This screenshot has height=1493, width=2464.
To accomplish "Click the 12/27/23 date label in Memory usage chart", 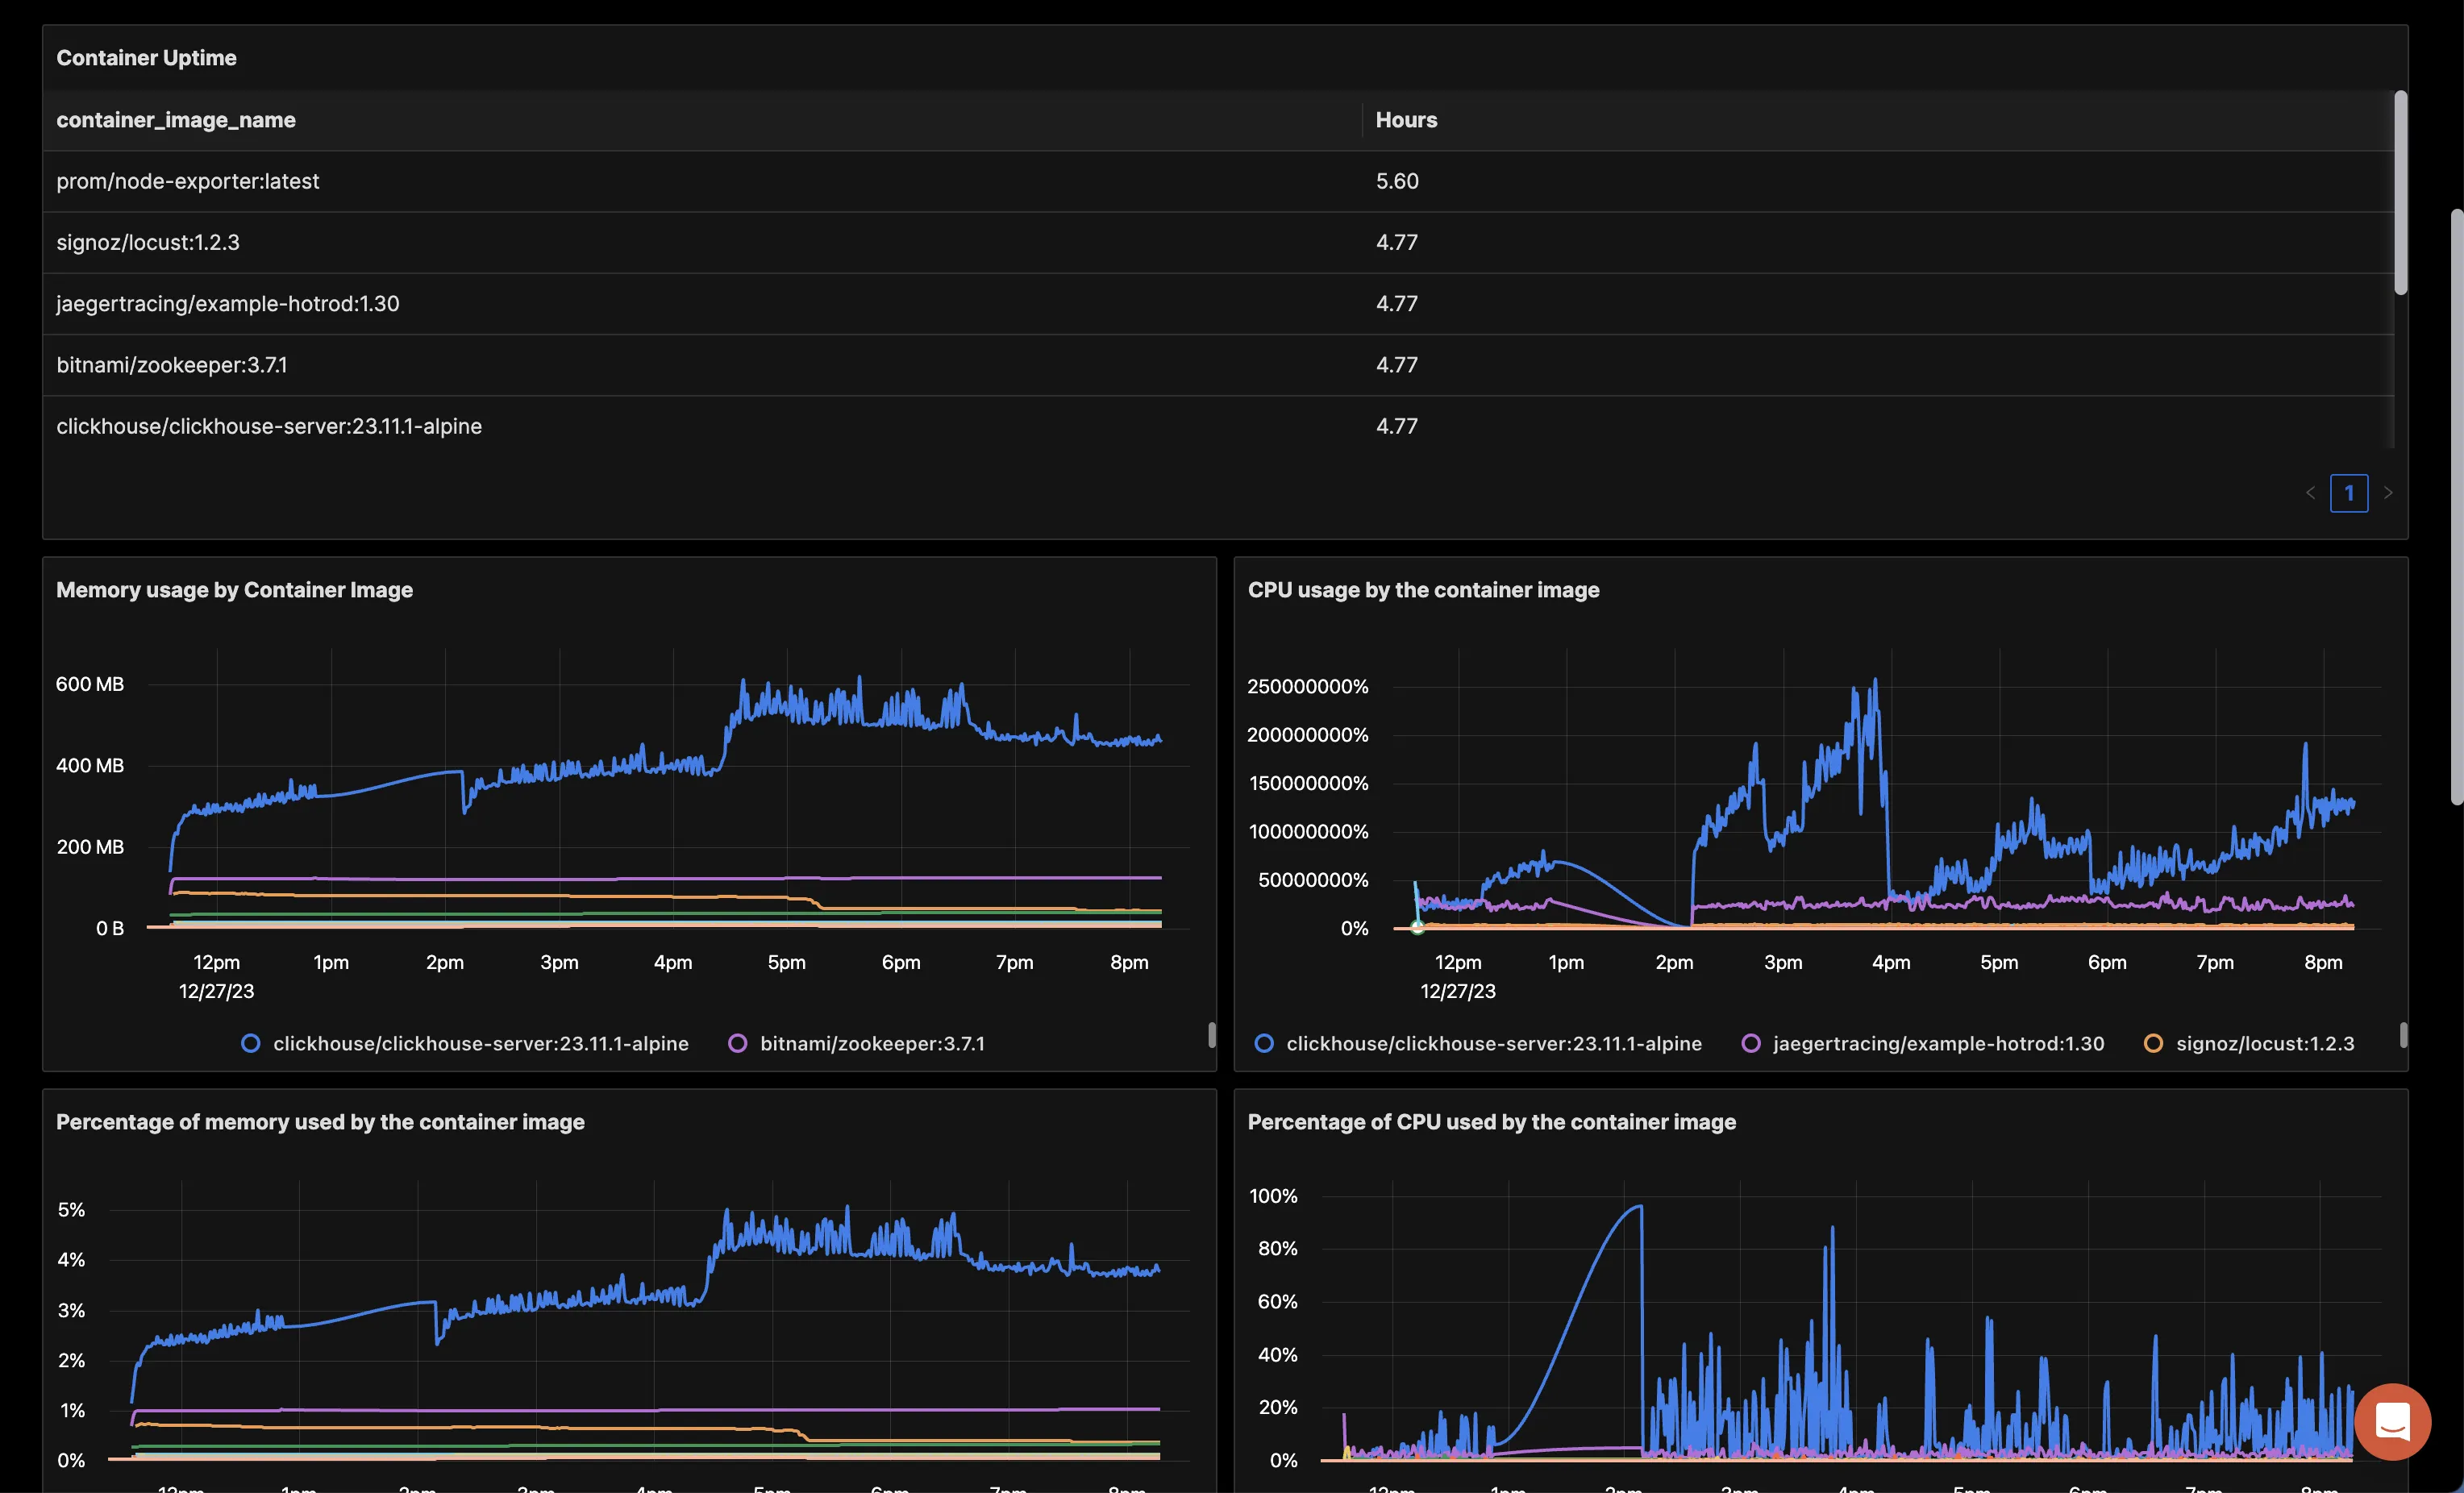I will 216,991.
